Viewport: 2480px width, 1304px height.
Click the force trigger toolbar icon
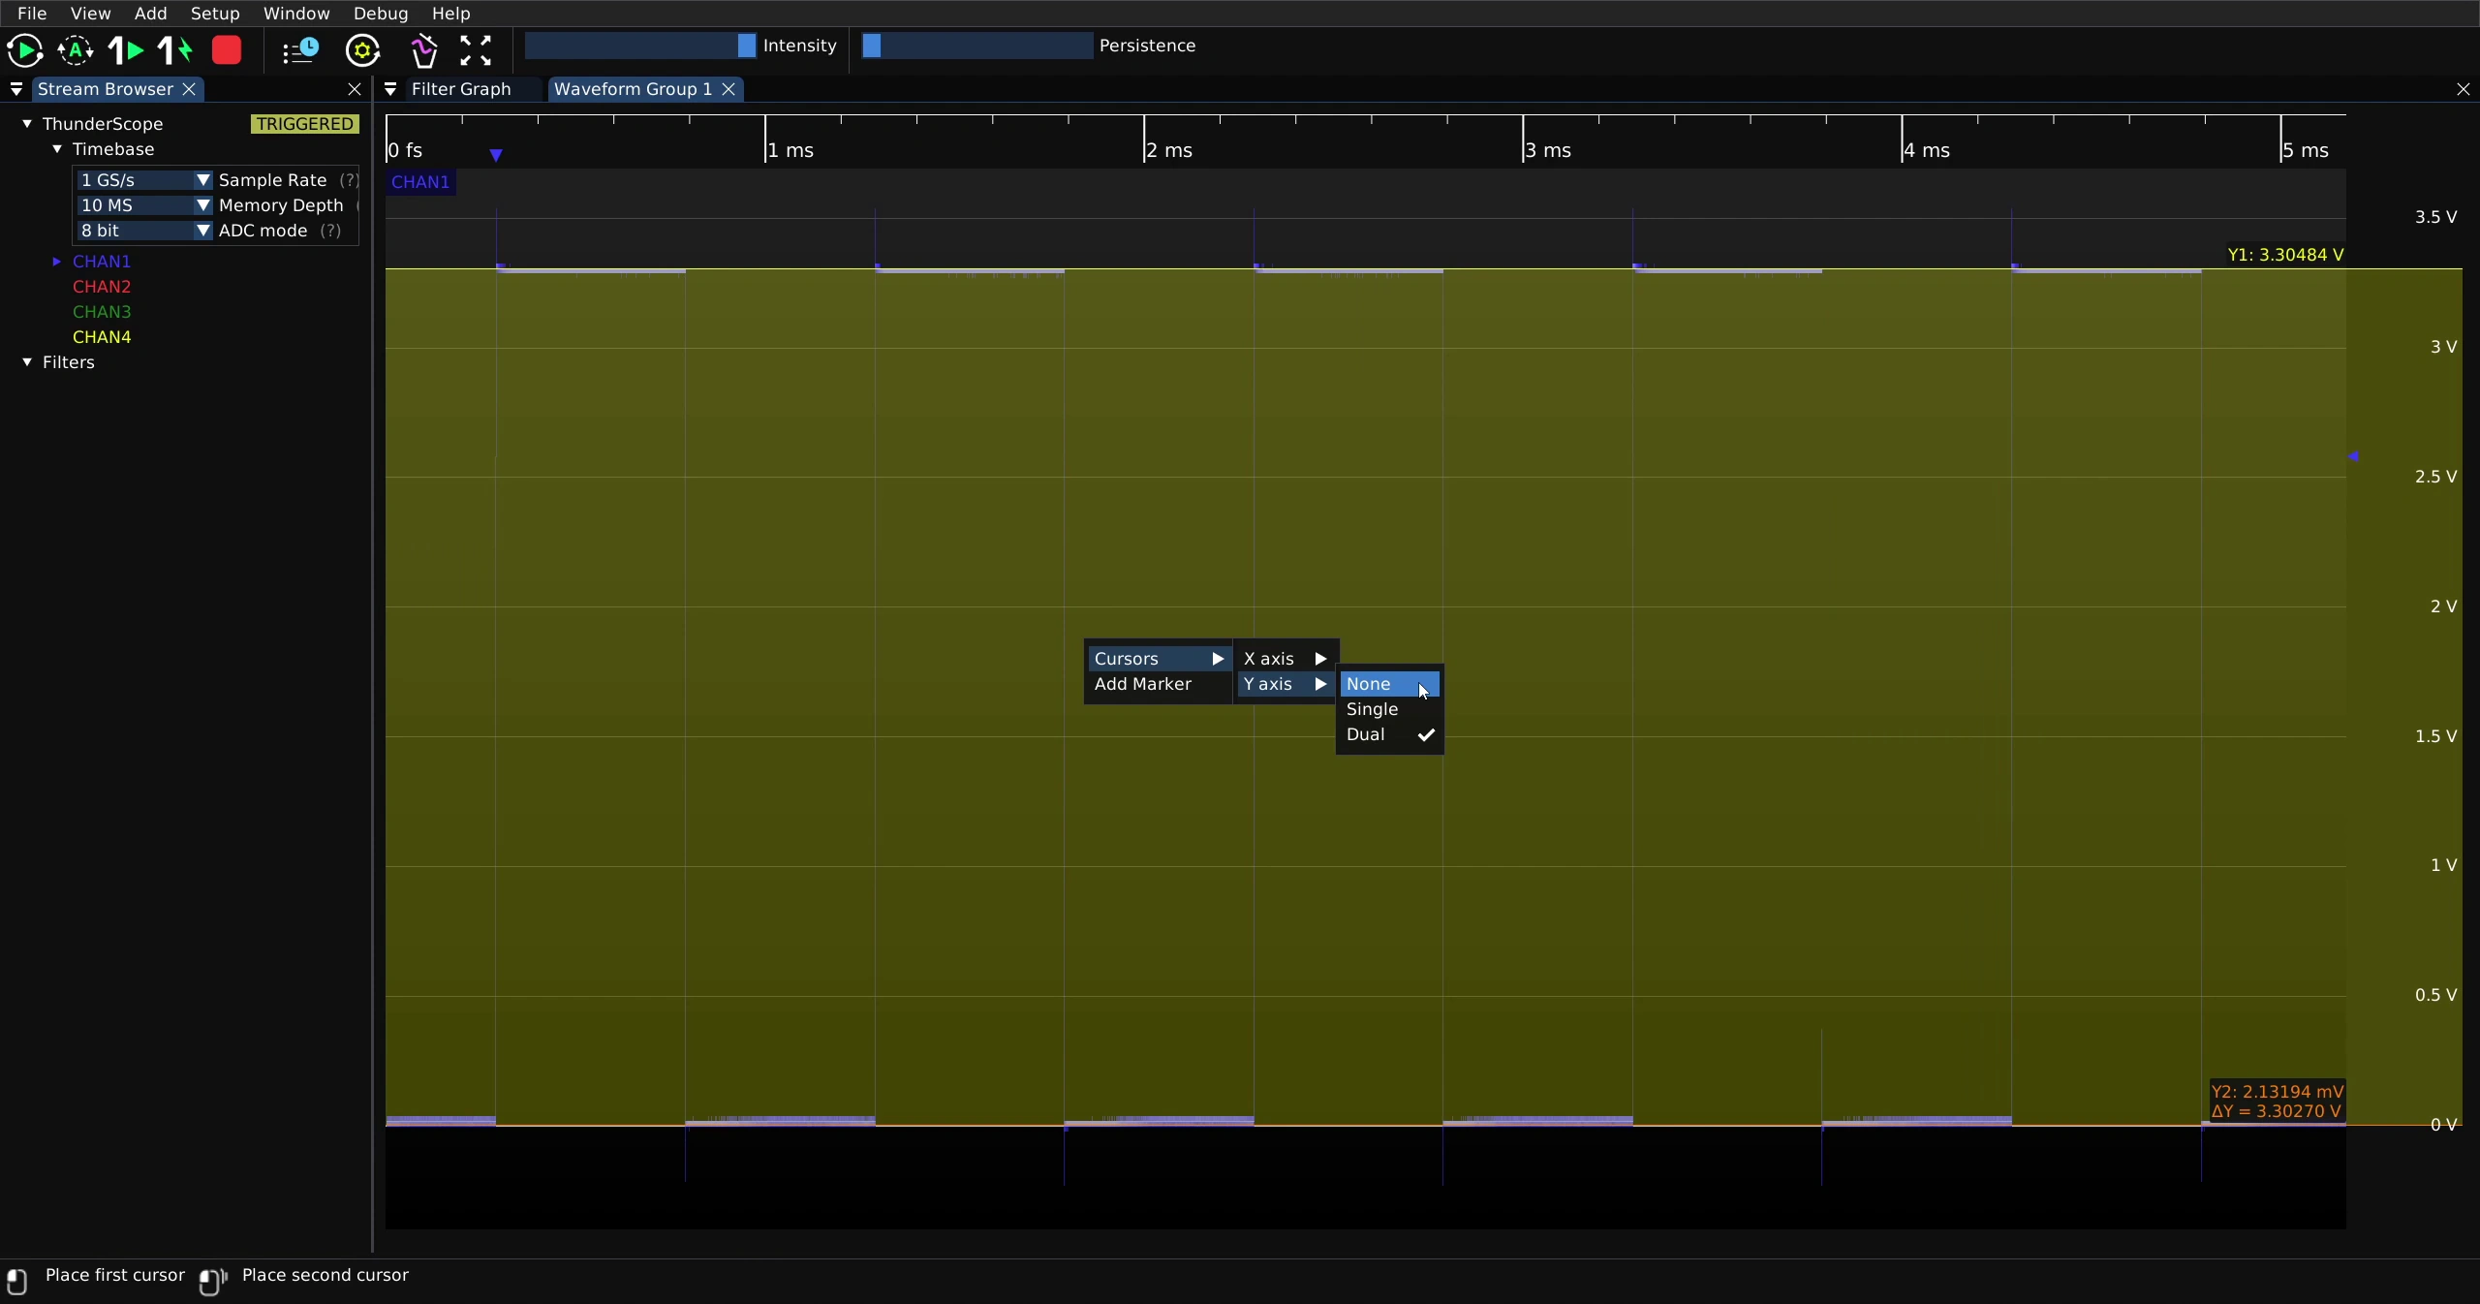(x=175, y=50)
